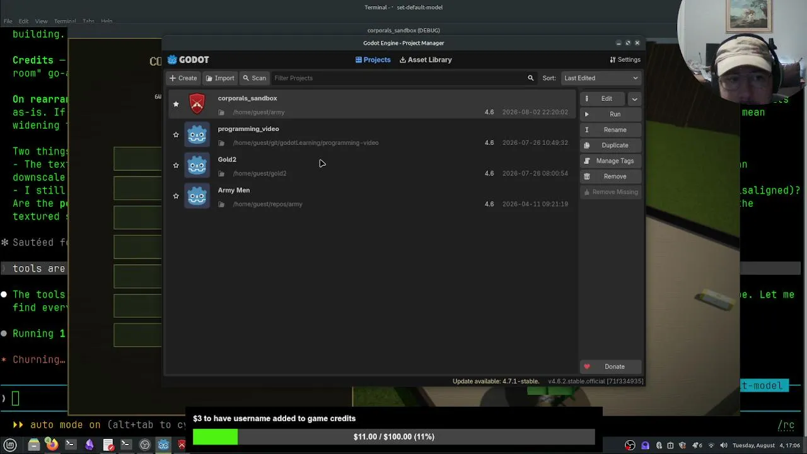807x454 pixels.
Task: Close the Godot Project Manager window
Action: click(x=637, y=43)
